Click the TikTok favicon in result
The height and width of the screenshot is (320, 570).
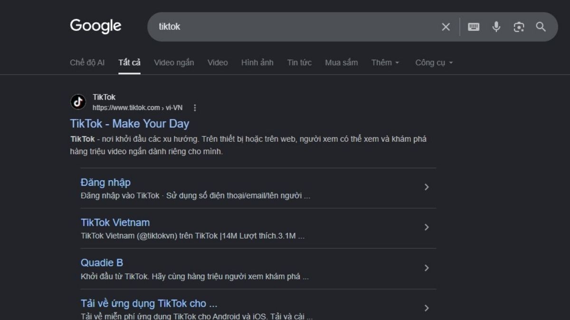[x=78, y=102]
